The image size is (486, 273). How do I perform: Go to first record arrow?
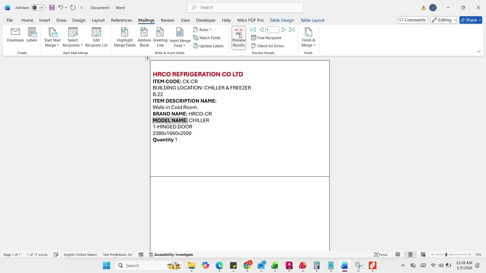[253, 30]
